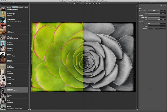This screenshot has height=112, width=167.
Task: Click the White preset thumbnail
Action: click(3, 101)
